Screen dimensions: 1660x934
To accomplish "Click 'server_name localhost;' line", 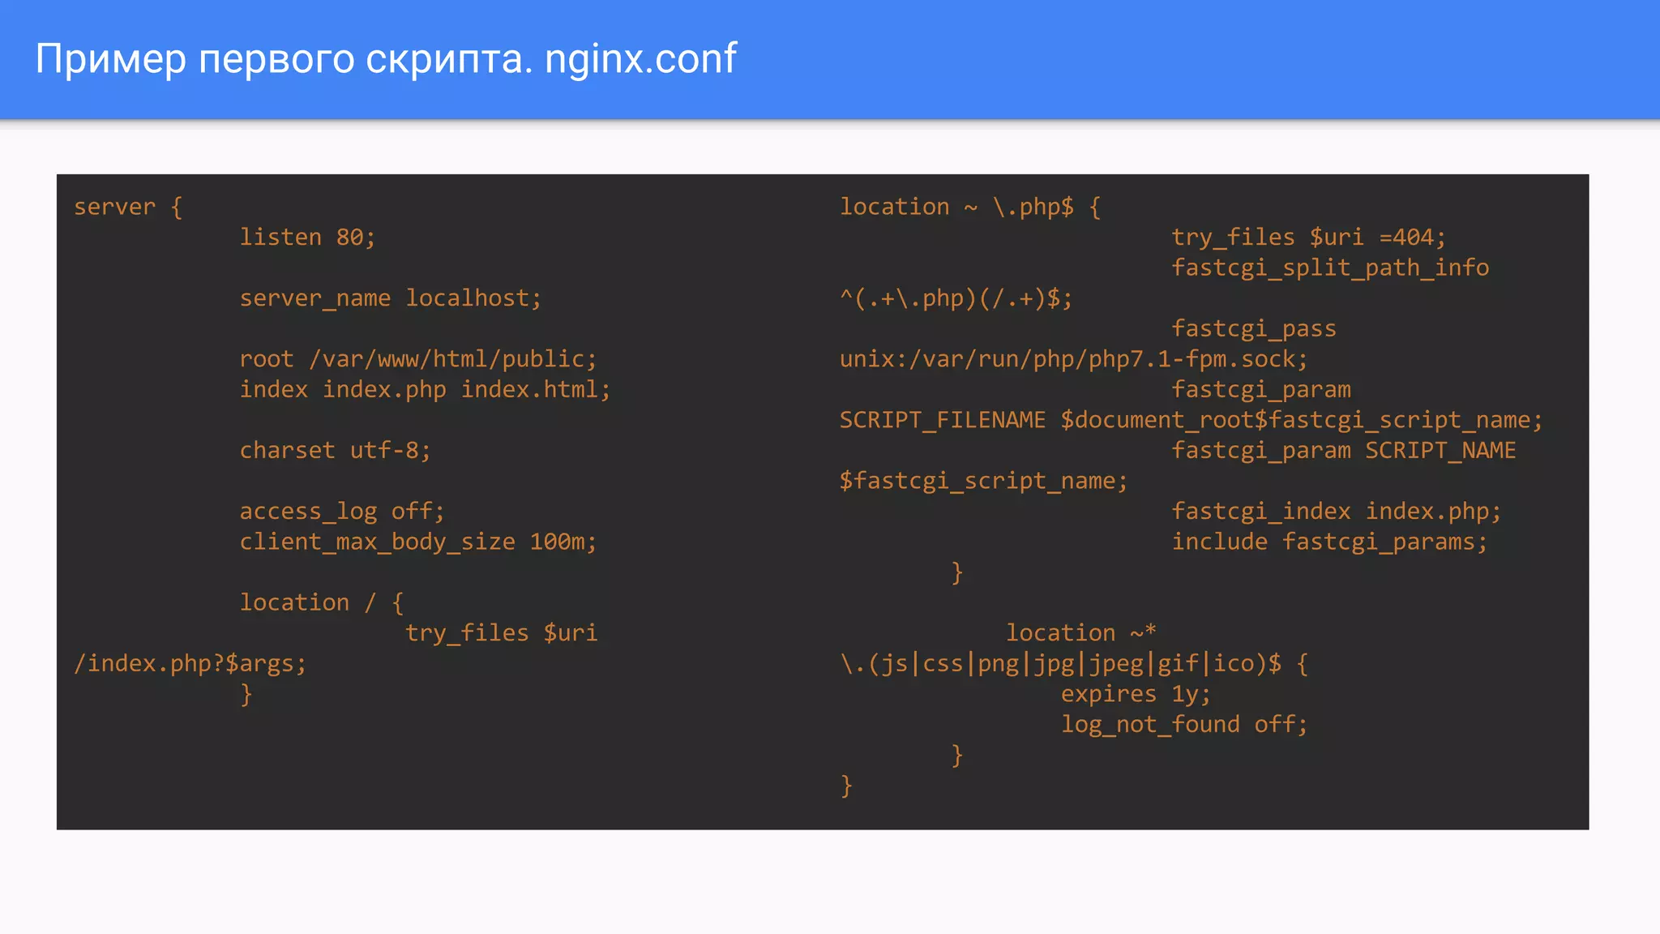I will pyautogui.click(x=391, y=298).
